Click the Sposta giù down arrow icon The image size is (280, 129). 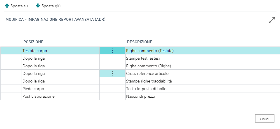[38, 6]
